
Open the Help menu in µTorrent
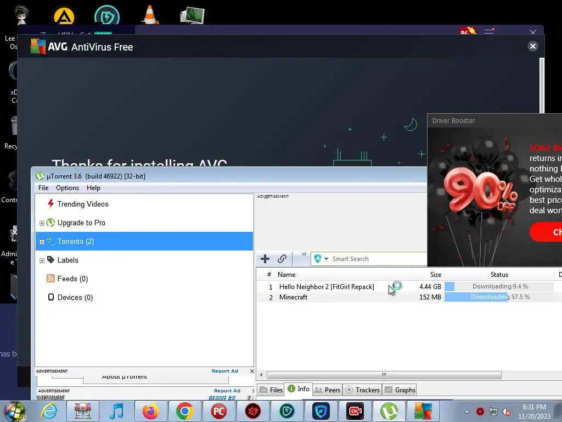(93, 188)
